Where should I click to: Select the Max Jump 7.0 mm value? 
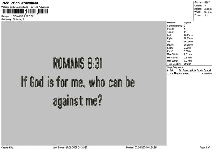(x=188, y=61)
